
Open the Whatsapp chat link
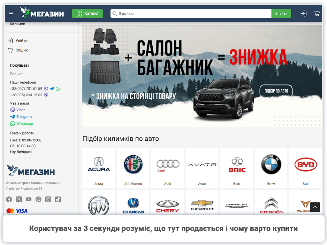pos(21,123)
